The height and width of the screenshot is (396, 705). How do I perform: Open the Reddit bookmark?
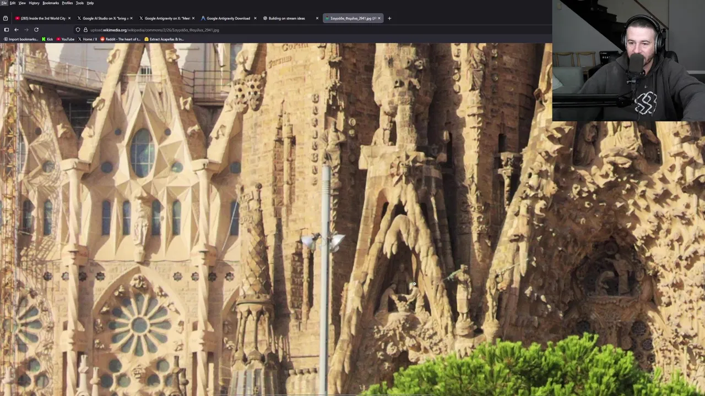tap(121, 39)
